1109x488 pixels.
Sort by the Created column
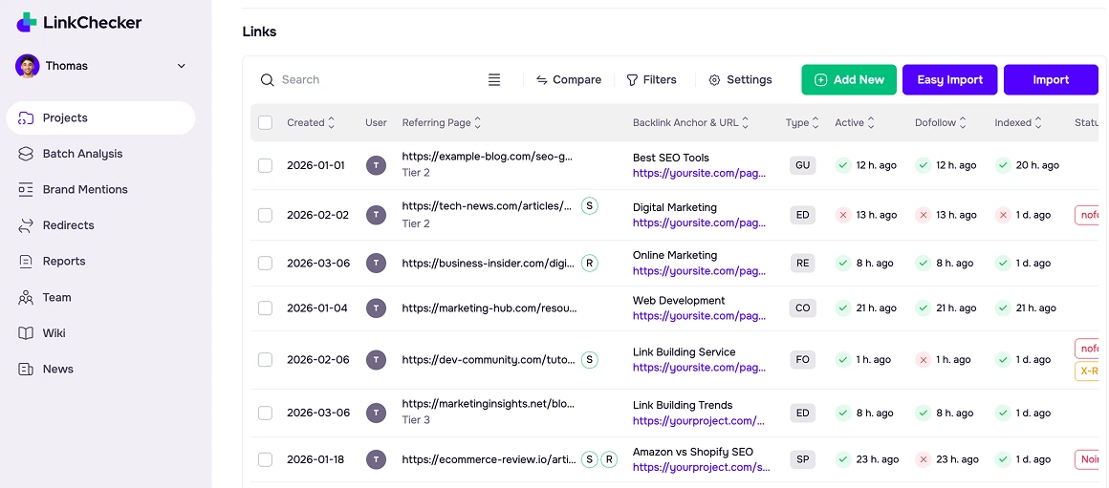(x=311, y=122)
